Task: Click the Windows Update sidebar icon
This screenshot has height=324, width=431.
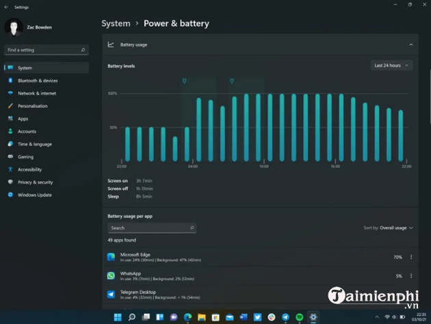Action: point(10,195)
